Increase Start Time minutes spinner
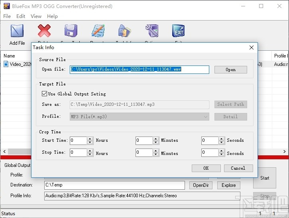 156,139
